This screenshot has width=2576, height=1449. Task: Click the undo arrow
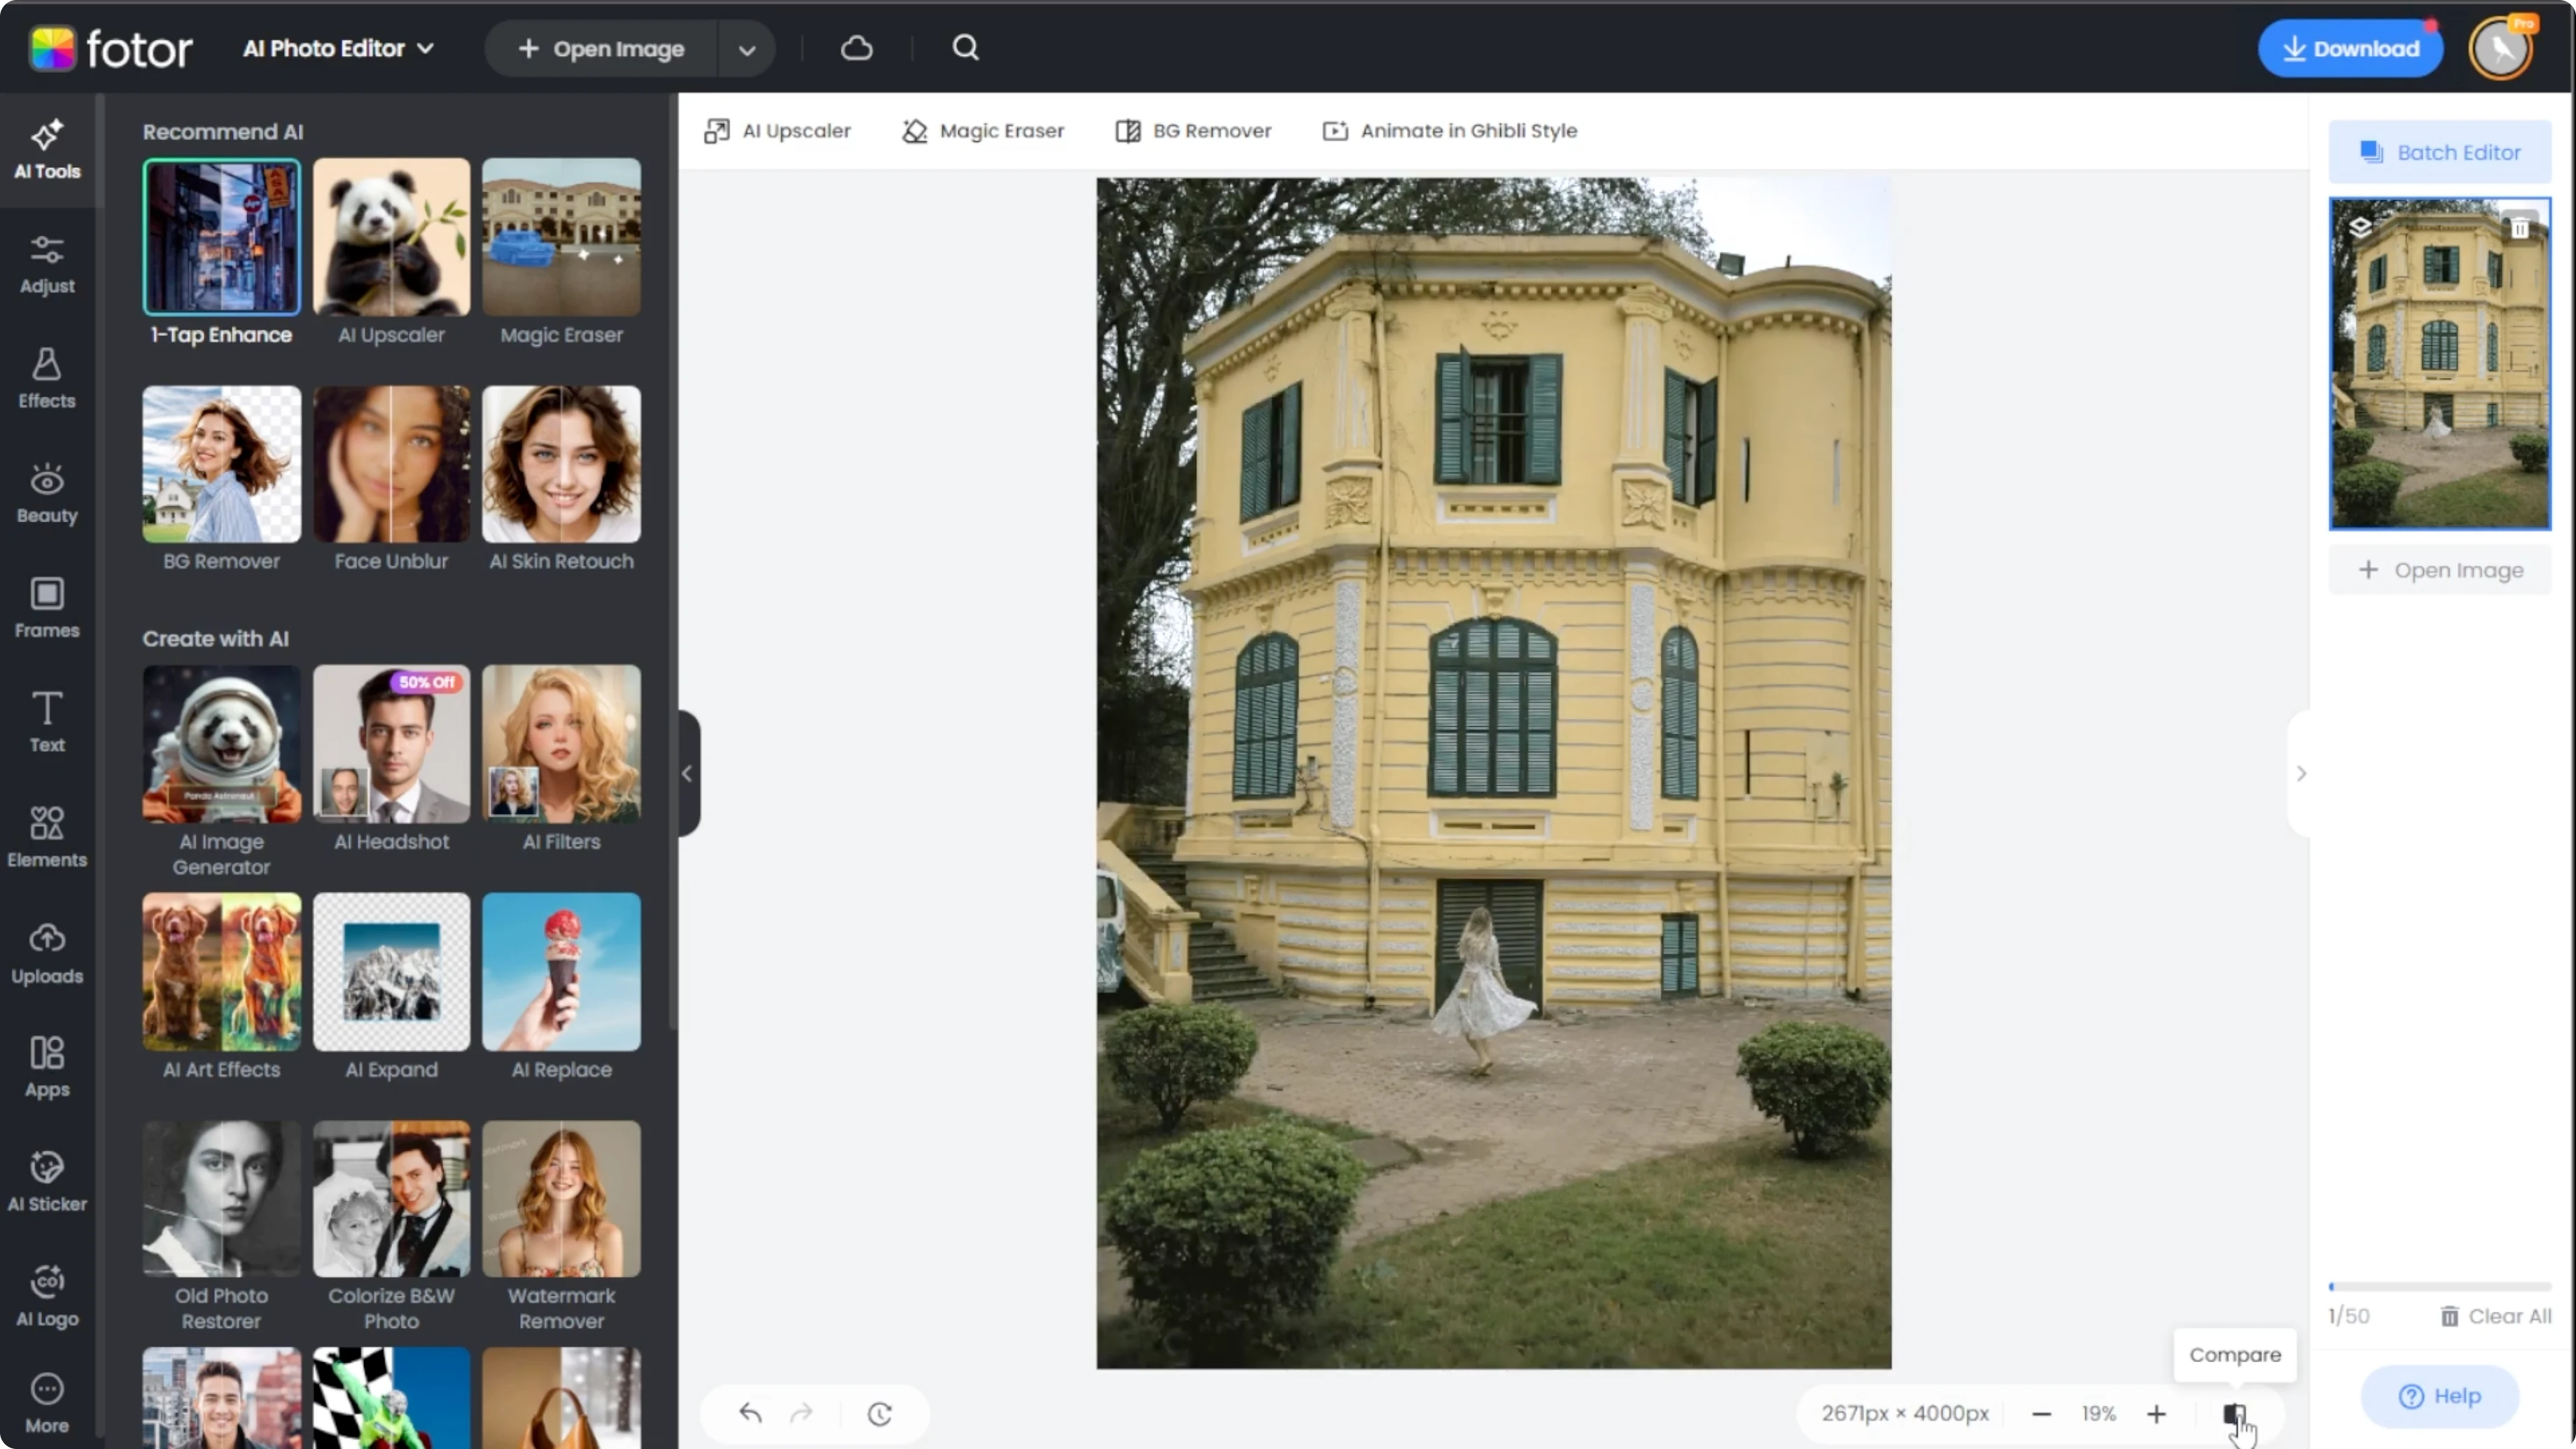click(x=750, y=1413)
